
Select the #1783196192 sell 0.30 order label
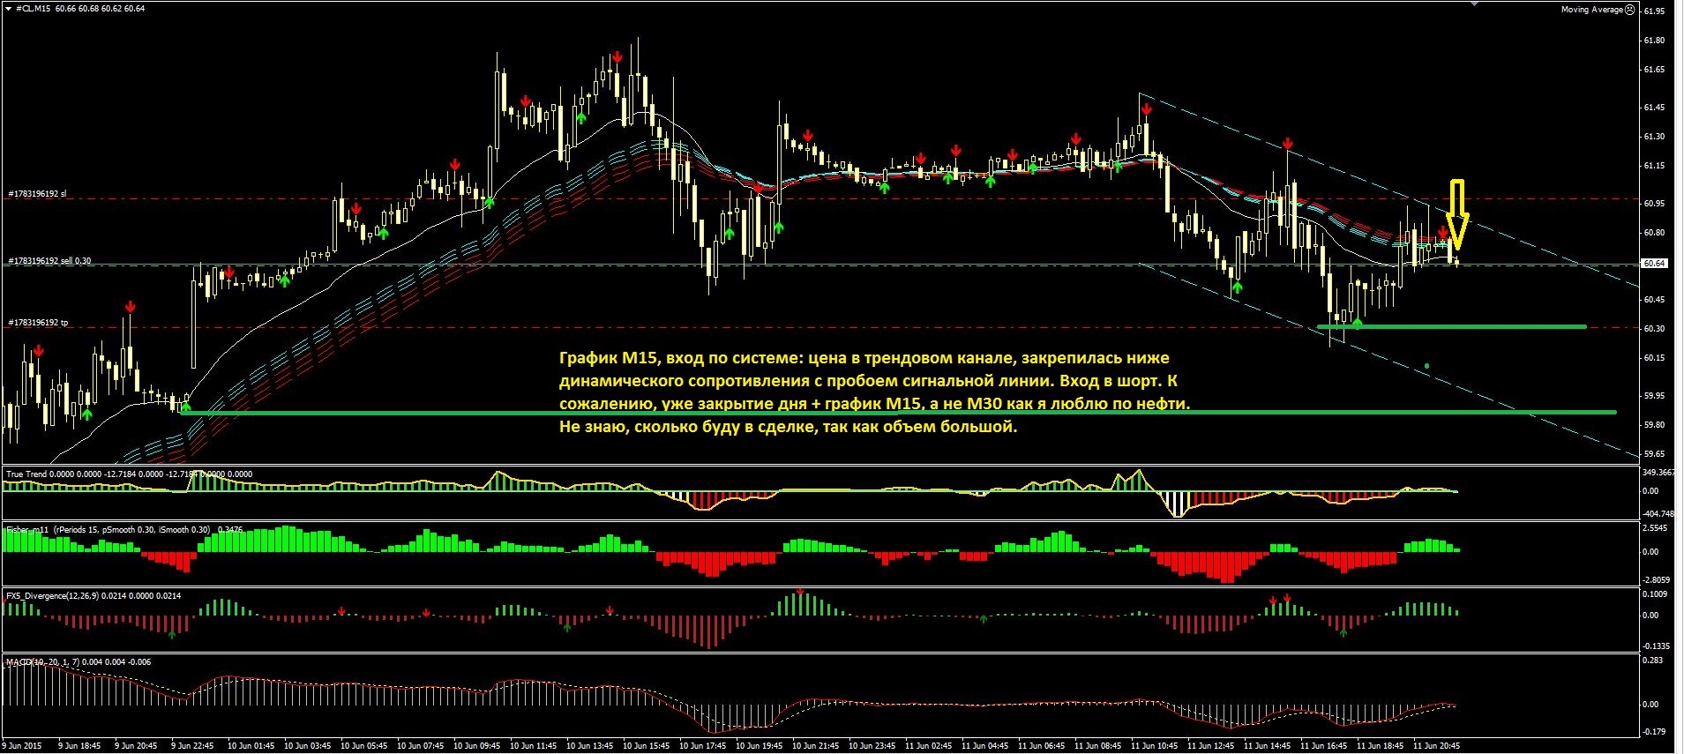[49, 261]
